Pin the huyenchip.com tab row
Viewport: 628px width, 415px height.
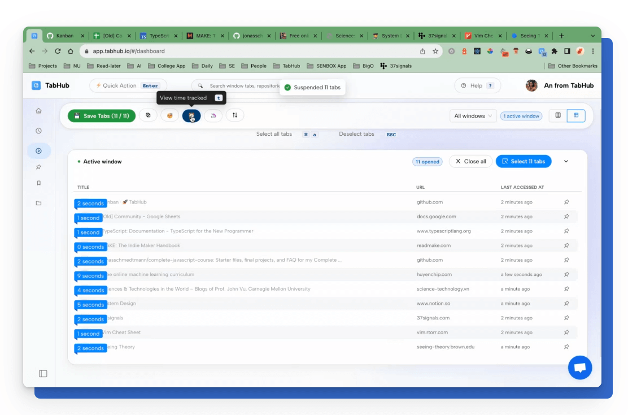566,275
